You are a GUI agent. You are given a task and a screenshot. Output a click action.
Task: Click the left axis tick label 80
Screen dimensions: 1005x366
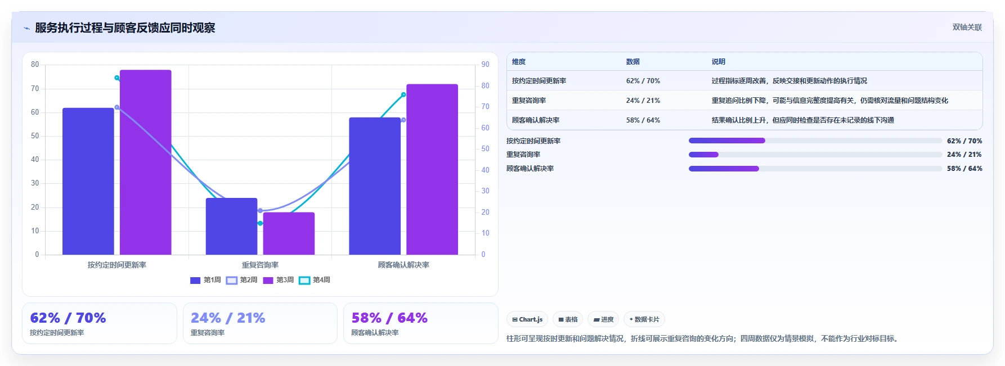pos(35,65)
